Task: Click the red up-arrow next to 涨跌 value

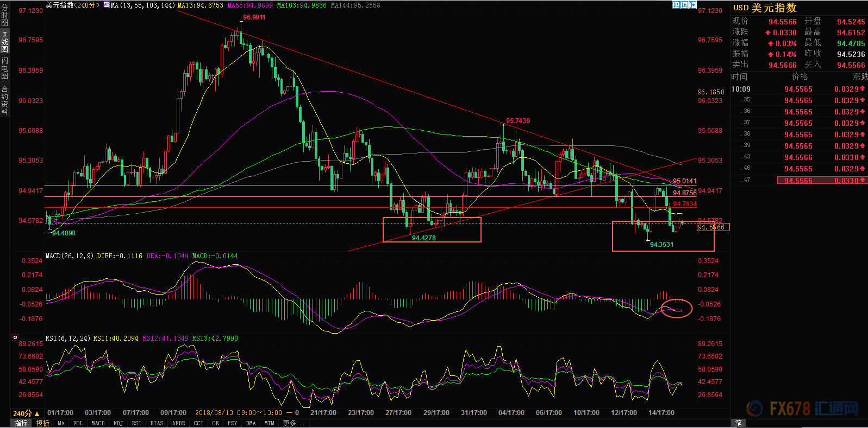Action: 768,33
